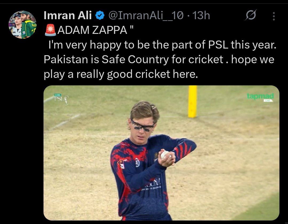Open the three-dot more options menu
Viewport: 288px width, 224px height.
274,16
